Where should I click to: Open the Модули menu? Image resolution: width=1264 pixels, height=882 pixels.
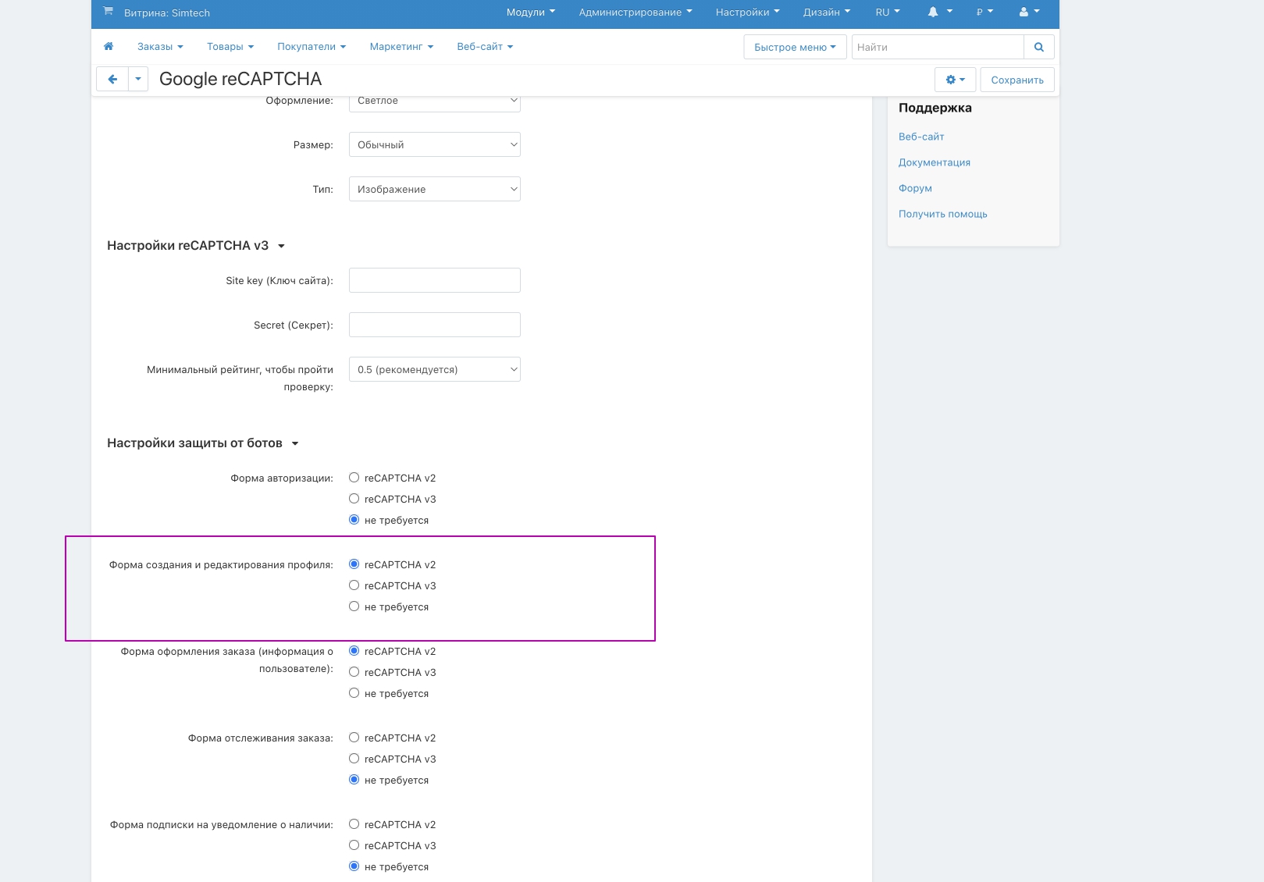coord(531,12)
